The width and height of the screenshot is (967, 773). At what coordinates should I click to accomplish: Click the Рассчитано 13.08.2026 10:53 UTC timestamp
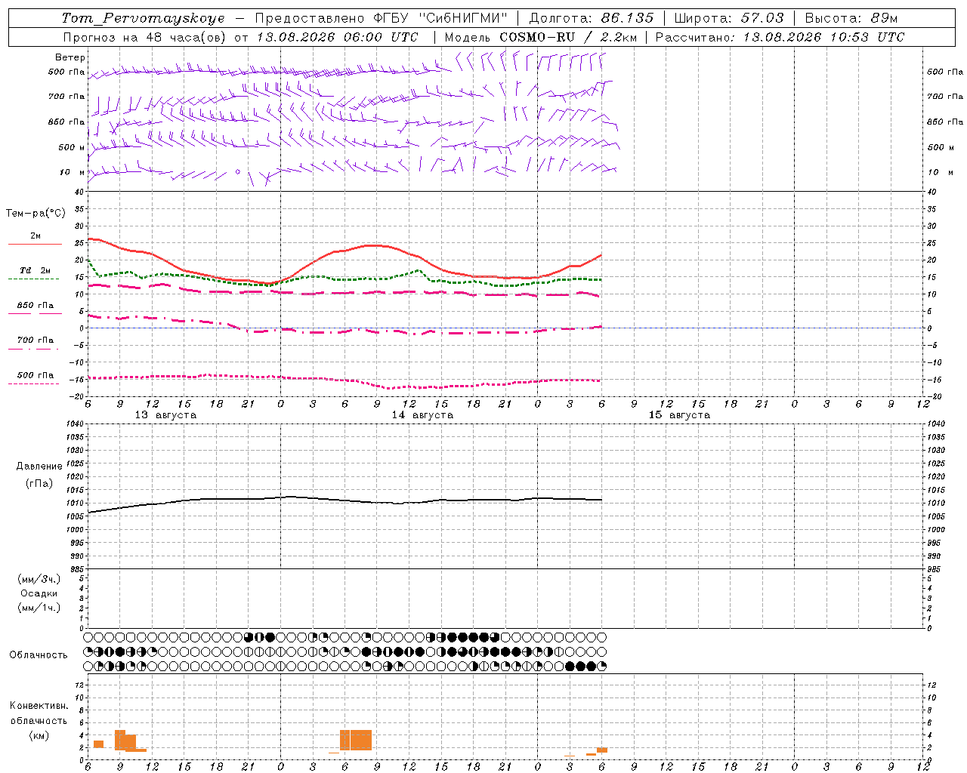(780, 37)
